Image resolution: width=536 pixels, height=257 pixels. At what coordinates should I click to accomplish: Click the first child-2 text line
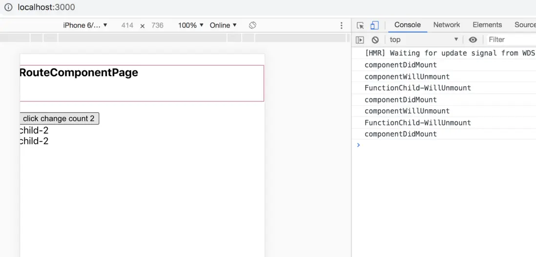(x=34, y=130)
